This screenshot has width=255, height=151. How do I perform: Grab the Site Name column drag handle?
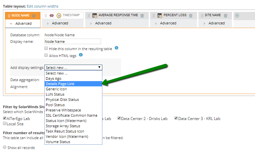pos(202,15)
